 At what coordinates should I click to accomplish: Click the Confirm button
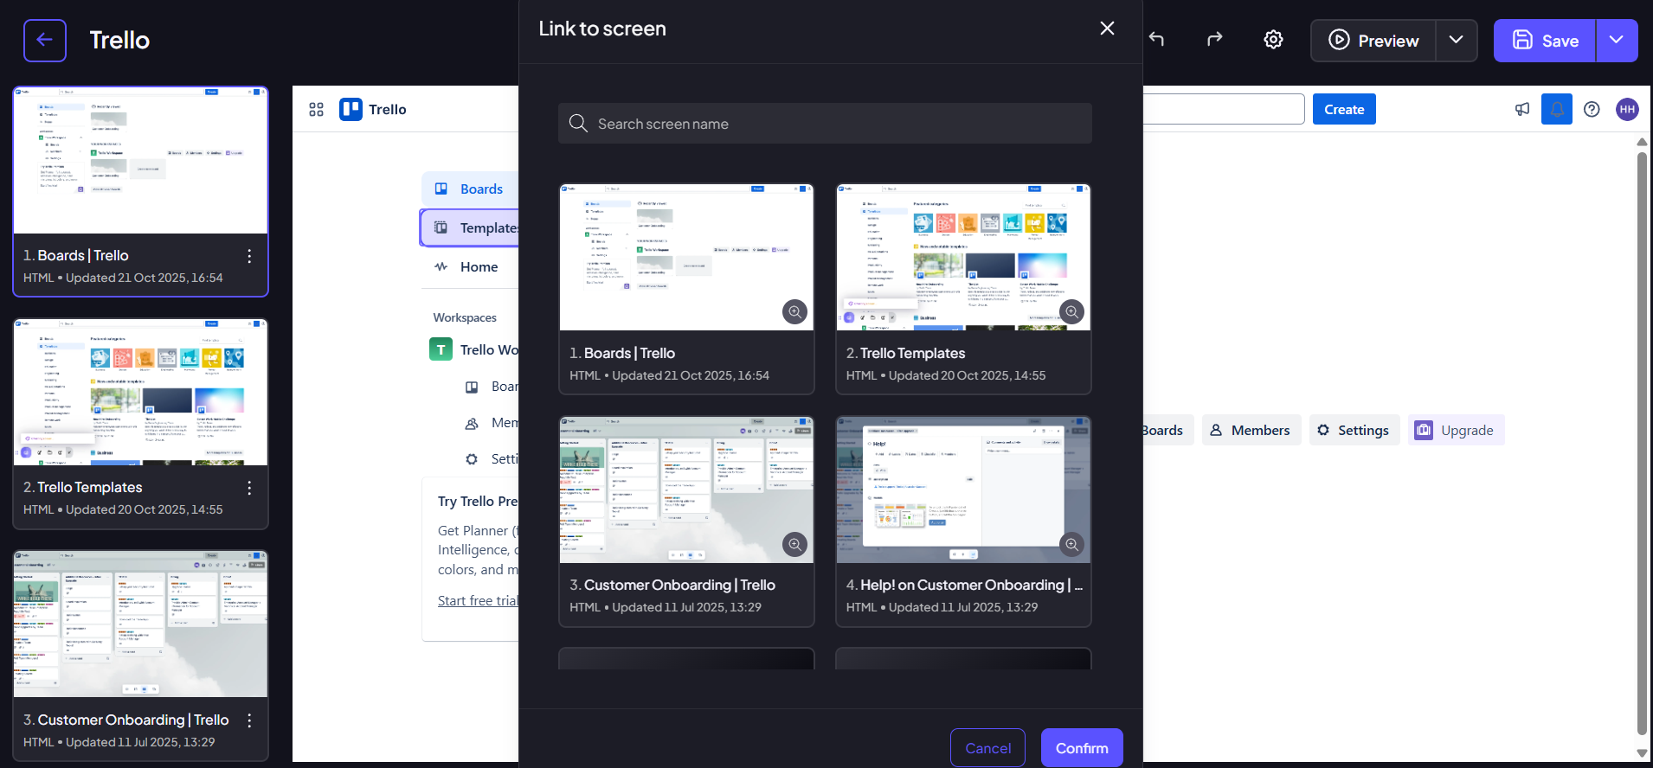pyautogui.click(x=1082, y=748)
